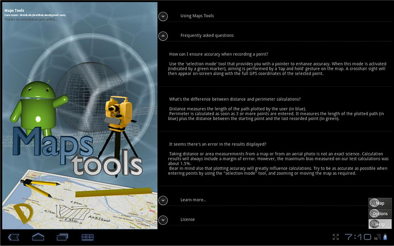Collapse the Frequently asked questions arrow
This screenshot has height=246, width=394.
click(x=163, y=36)
